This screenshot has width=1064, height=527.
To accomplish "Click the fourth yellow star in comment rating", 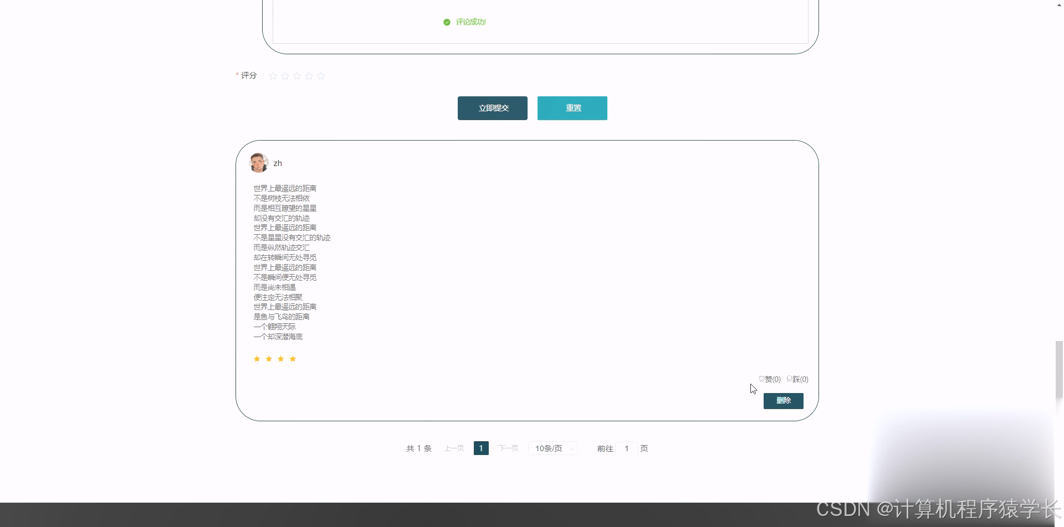I will (293, 359).
